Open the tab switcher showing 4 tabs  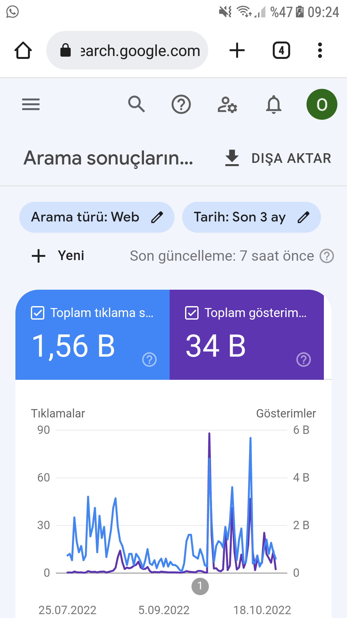(x=281, y=50)
